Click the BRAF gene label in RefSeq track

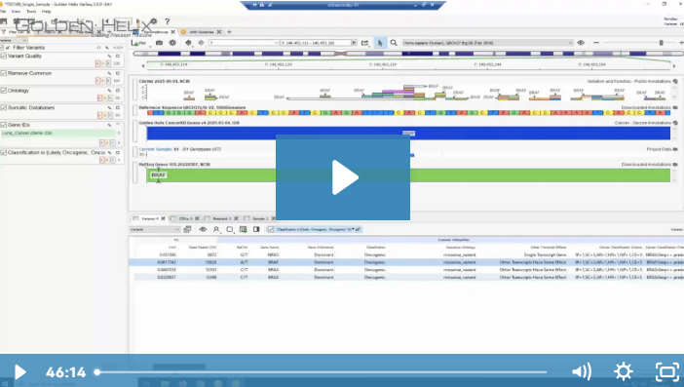[x=159, y=174]
